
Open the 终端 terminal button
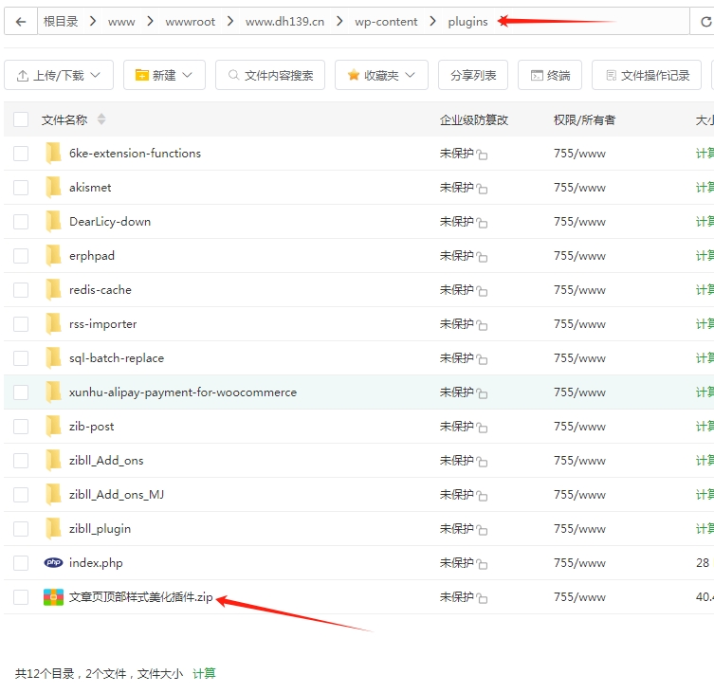550,75
